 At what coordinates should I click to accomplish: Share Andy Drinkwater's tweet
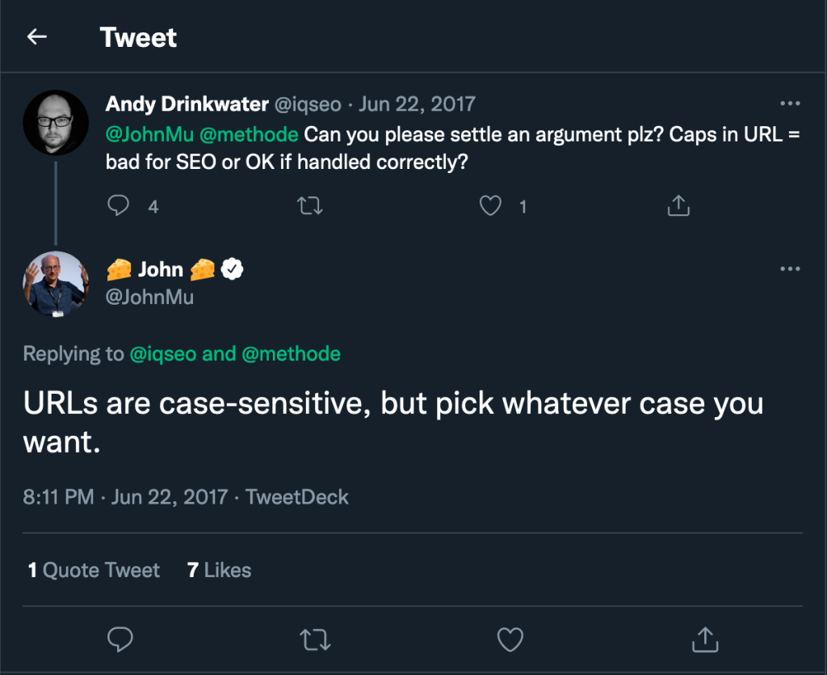coord(678,205)
